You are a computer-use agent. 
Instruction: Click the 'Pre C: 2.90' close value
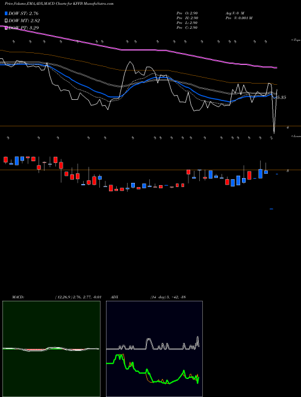pyautogui.click(x=187, y=28)
